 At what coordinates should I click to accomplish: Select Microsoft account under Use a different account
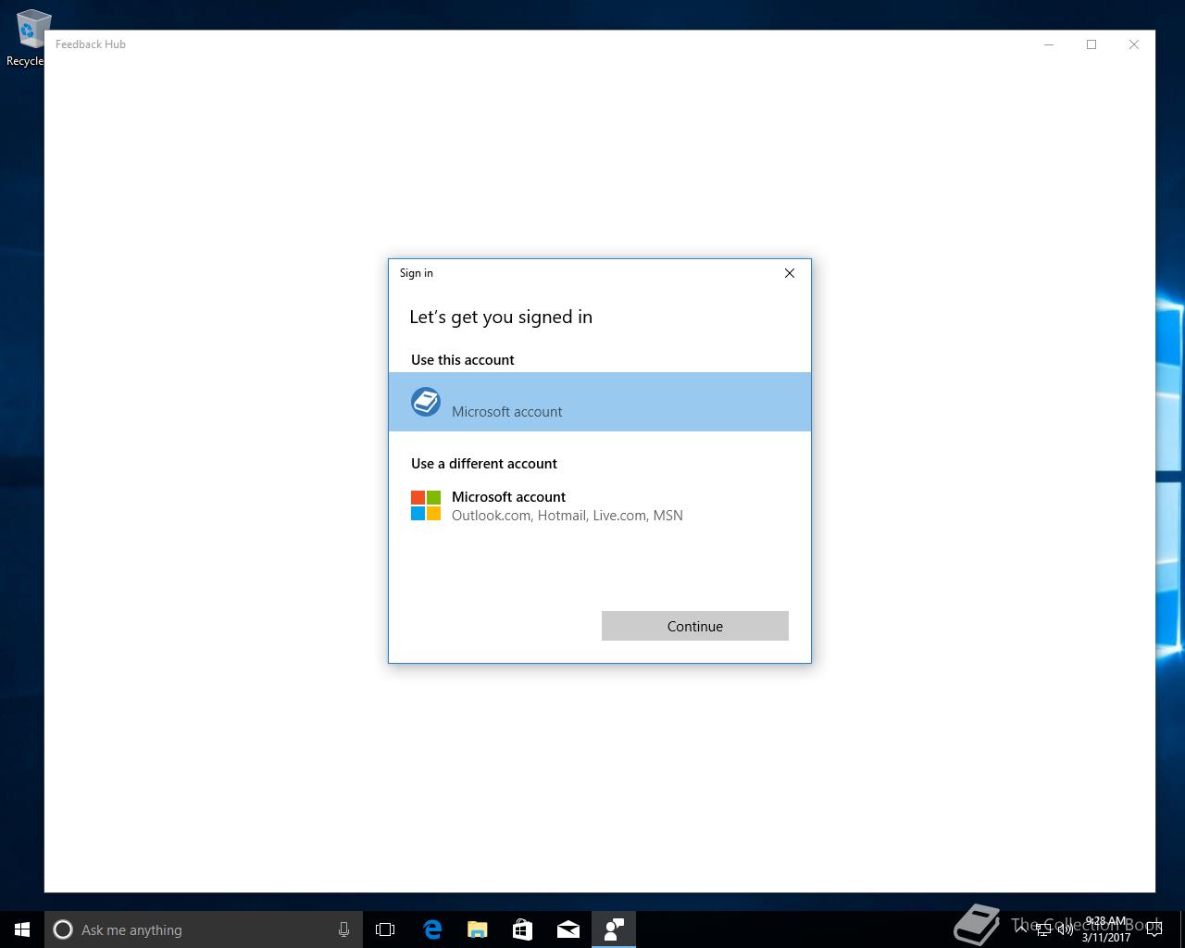[600, 505]
